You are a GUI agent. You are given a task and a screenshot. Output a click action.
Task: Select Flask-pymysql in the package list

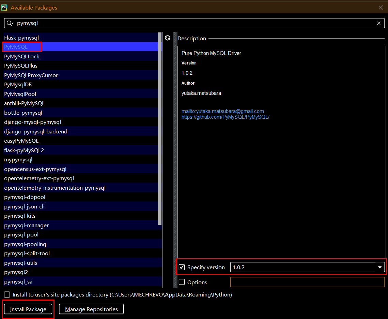(80, 38)
